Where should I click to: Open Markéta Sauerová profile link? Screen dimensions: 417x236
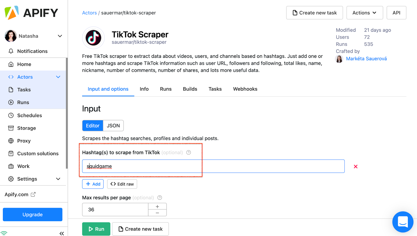point(366,59)
